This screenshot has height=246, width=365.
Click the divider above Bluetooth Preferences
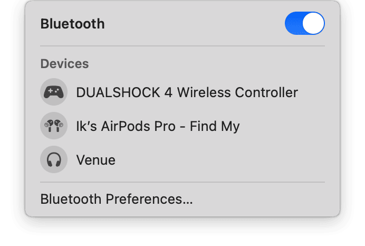[182, 183]
